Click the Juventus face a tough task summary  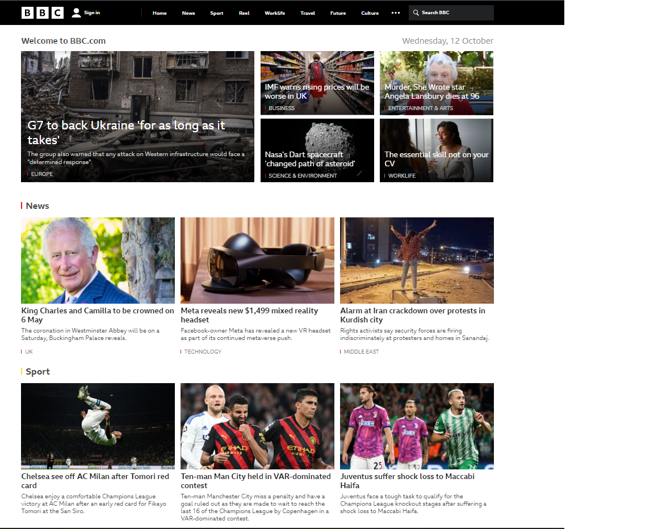pyautogui.click(x=413, y=503)
